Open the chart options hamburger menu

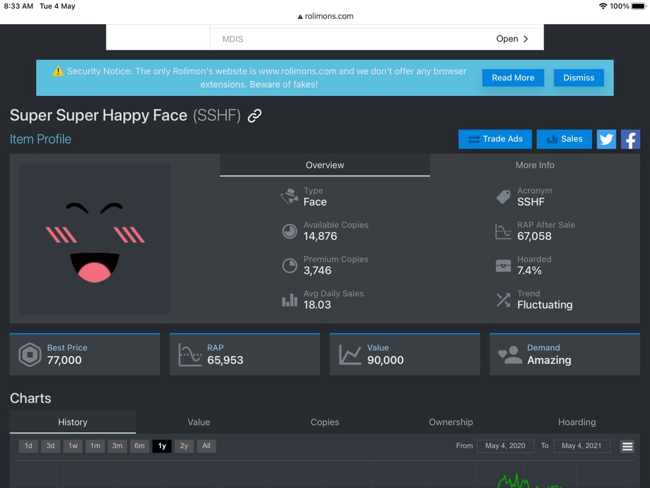coord(627,446)
